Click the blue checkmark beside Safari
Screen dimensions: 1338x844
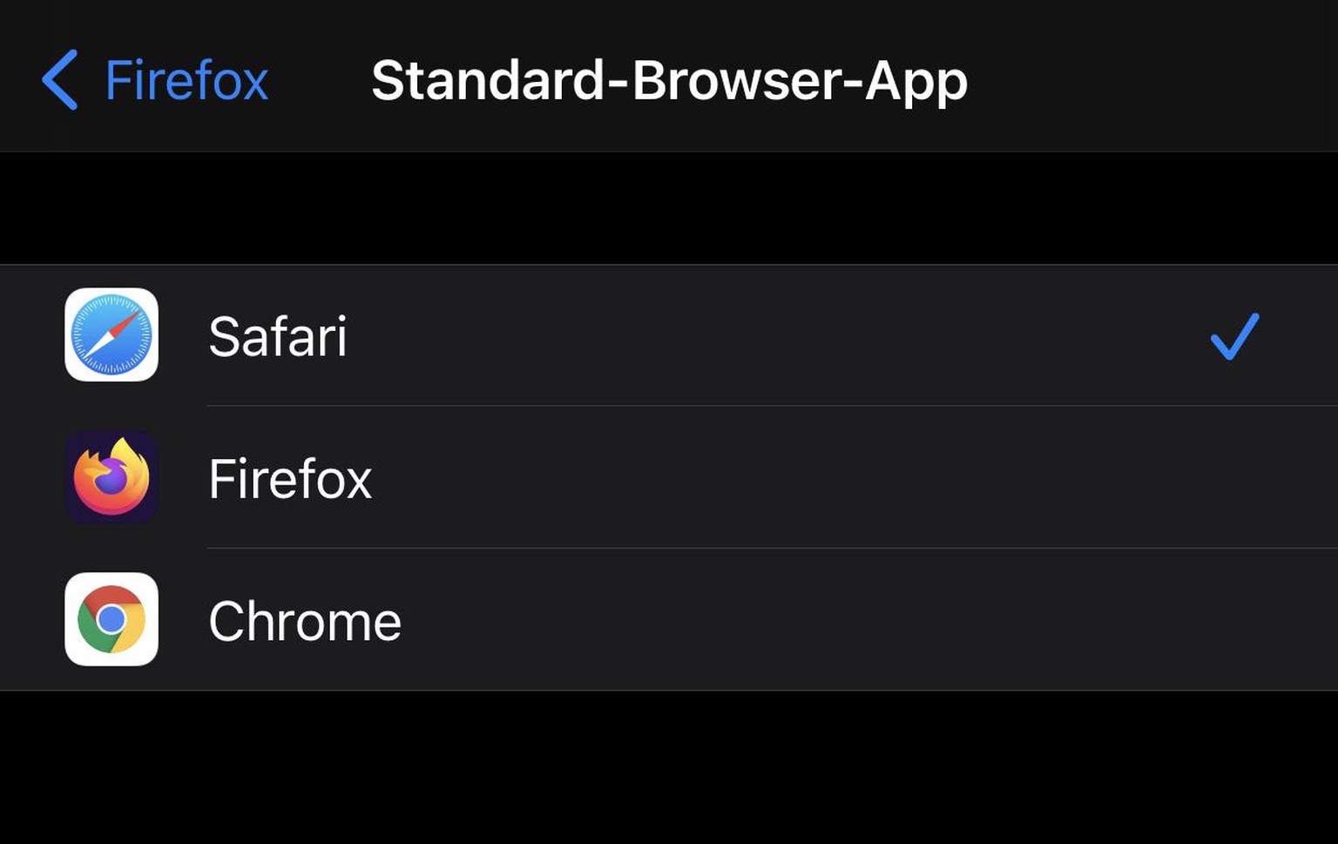click(x=1234, y=336)
